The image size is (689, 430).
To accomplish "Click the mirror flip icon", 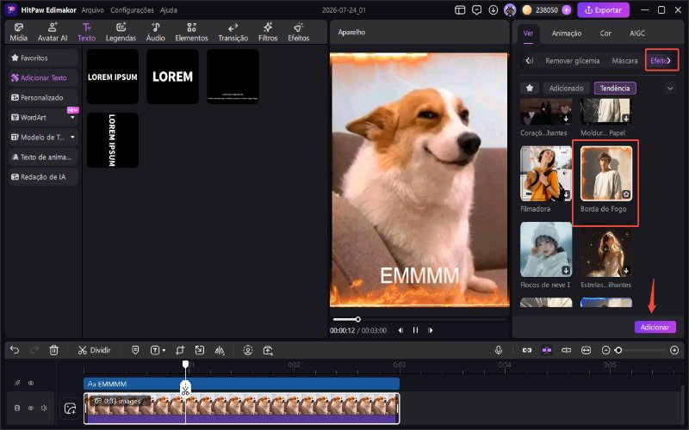I will [x=220, y=350].
